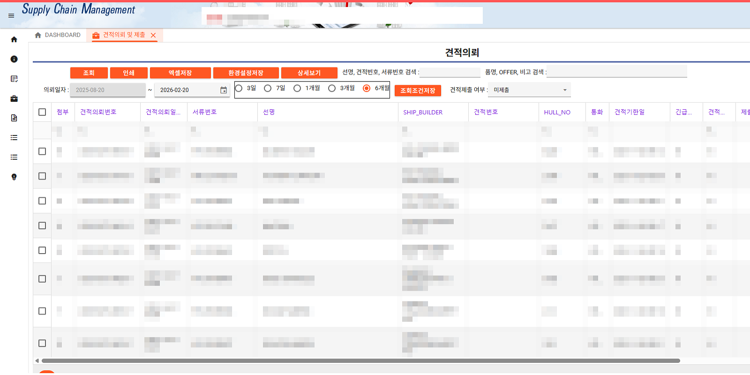
Task: Focus the 품명, OFFER, 비고 검색 input field
Action: click(616, 72)
